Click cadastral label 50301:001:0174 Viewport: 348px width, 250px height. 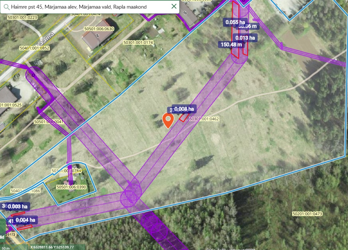(138, 42)
